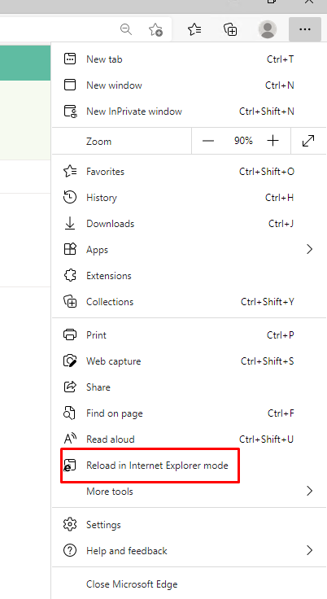Screen dimensions: 327x599
Task: Click the profile avatar icon
Action: click(268, 29)
